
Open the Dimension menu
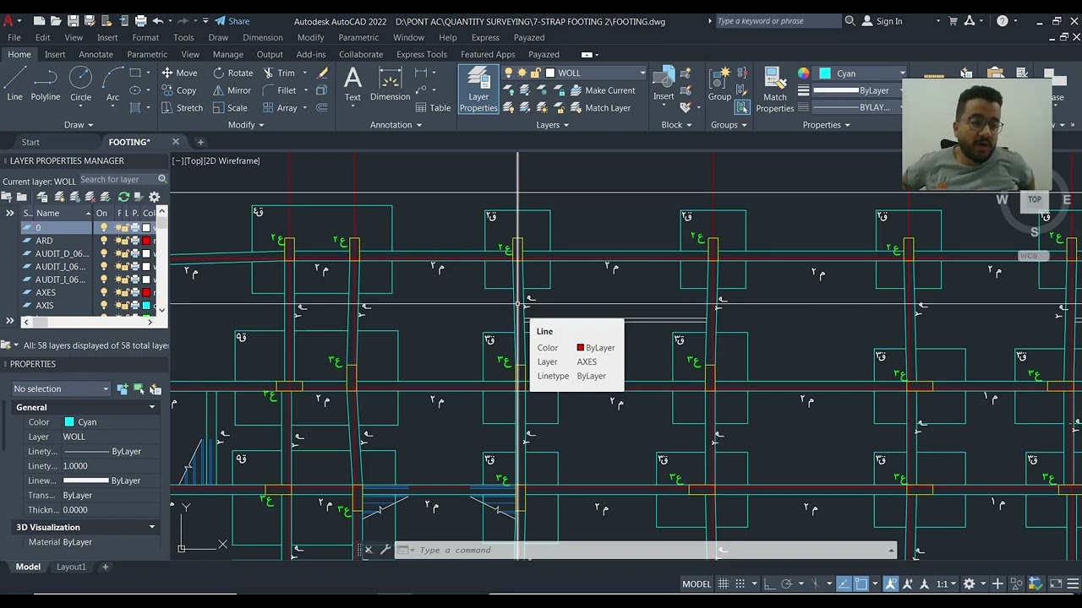point(263,37)
